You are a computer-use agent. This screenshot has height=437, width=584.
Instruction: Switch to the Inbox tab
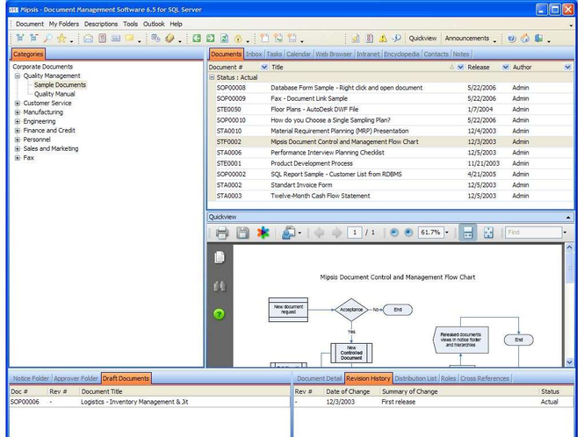point(254,54)
